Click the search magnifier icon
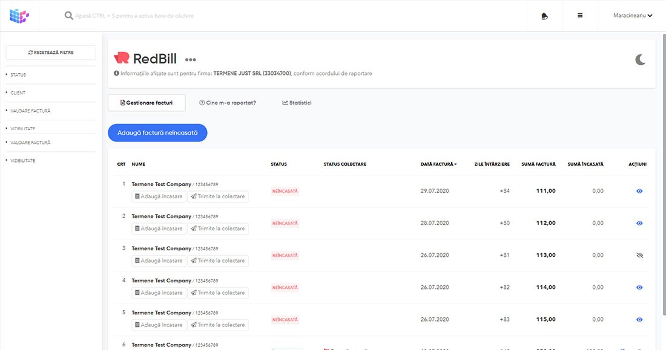 [x=69, y=16]
